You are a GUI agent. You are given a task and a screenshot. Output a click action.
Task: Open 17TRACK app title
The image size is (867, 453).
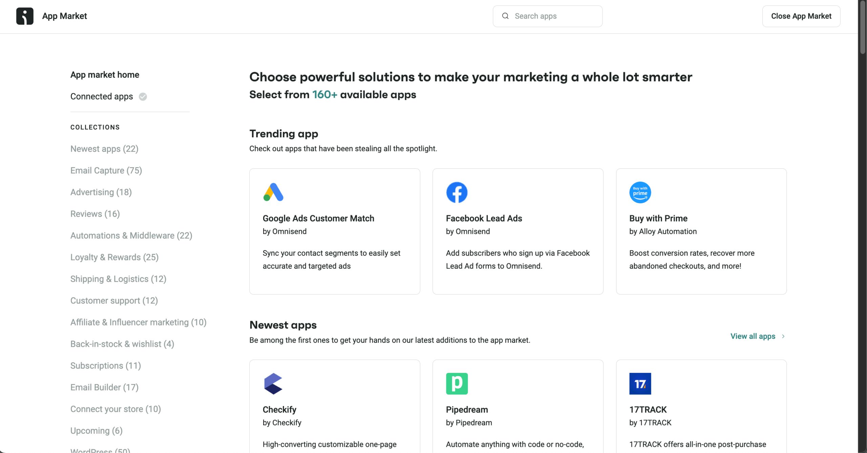pyautogui.click(x=648, y=410)
